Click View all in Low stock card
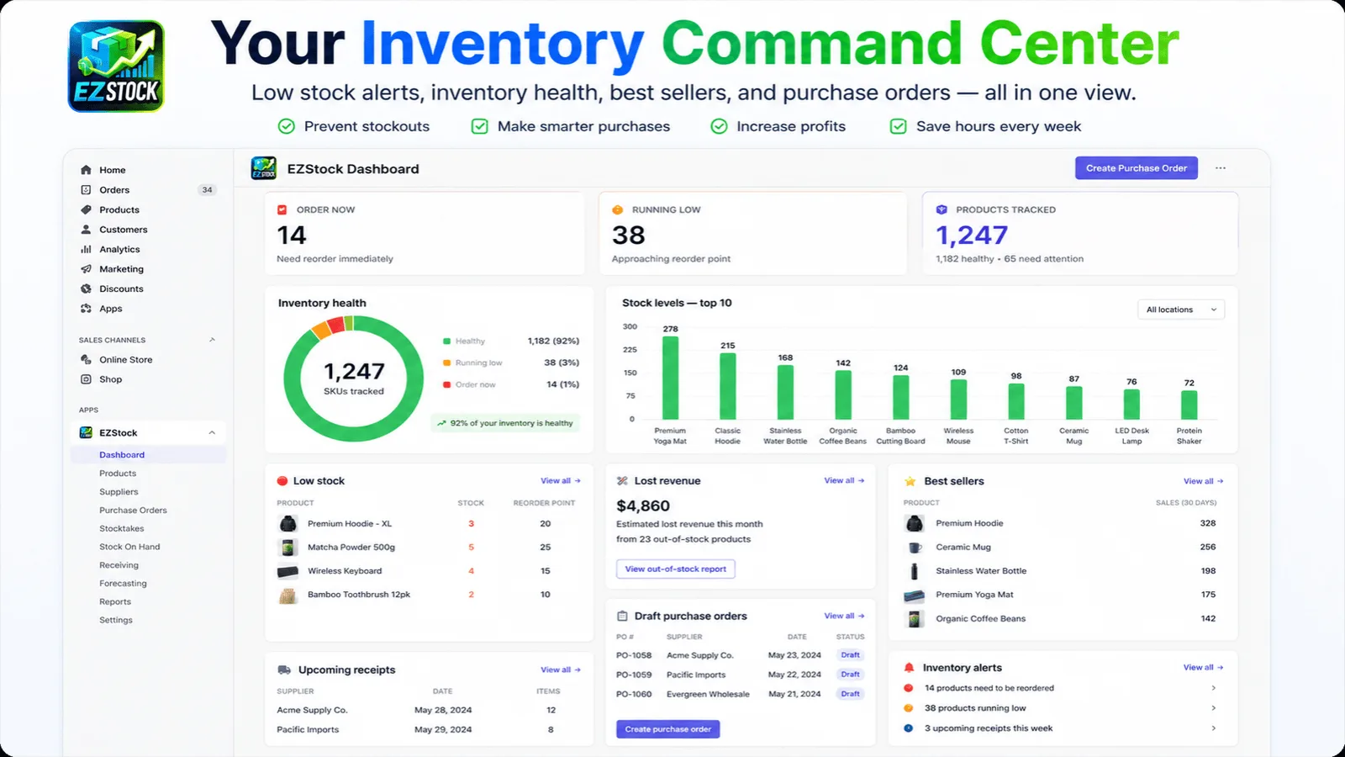The width and height of the screenshot is (1345, 757). pyautogui.click(x=561, y=481)
